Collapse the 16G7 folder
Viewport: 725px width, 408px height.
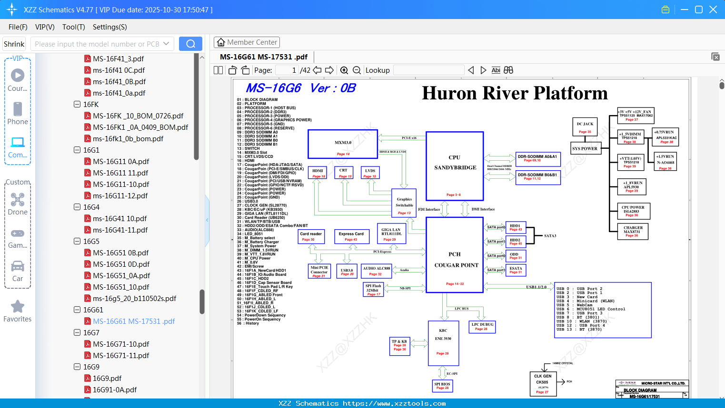(77, 332)
